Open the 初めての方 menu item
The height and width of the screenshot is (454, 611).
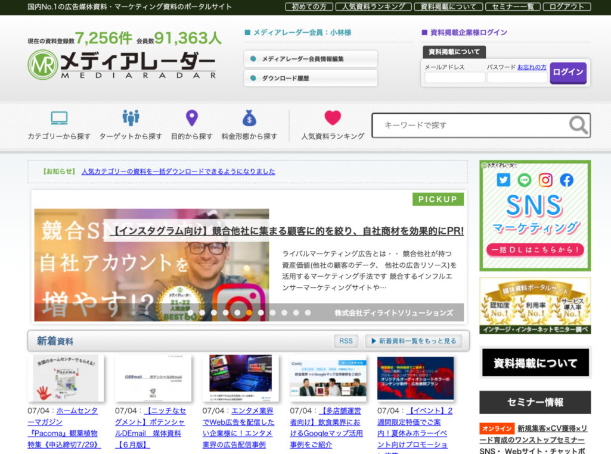click(309, 7)
